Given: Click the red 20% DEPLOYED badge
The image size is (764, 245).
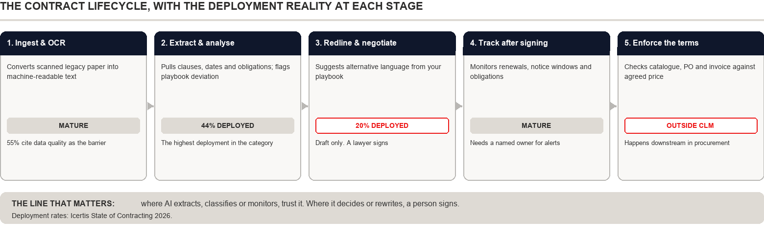Looking at the screenshot, I should tap(382, 125).
